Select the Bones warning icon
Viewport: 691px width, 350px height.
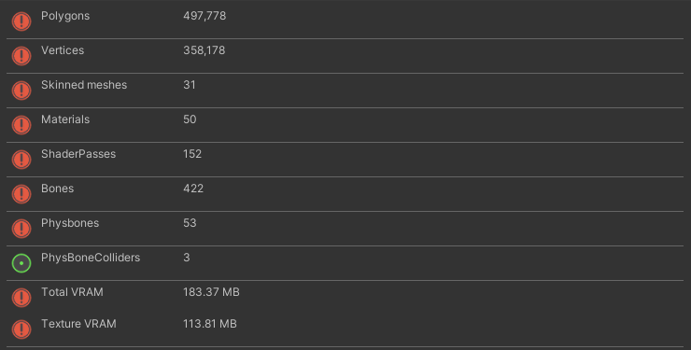click(x=21, y=194)
